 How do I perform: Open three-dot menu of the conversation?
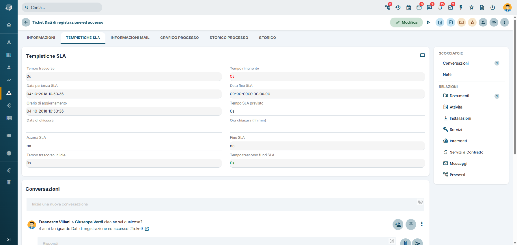point(422,224)
